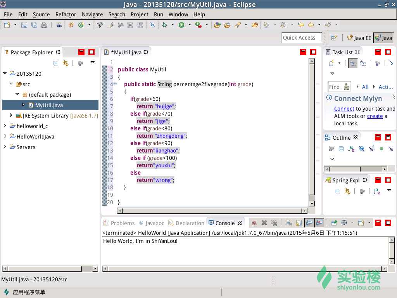Viewport: 397px width, 298px height.
Task: Click the Terminate red square in Console
Action: point(254,223)
